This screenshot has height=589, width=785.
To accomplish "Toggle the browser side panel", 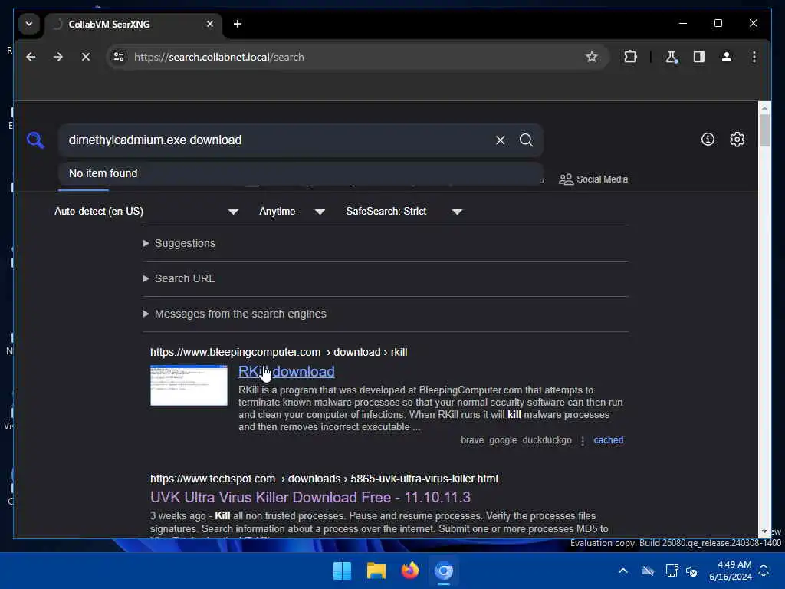I will [x=699, y=57].
